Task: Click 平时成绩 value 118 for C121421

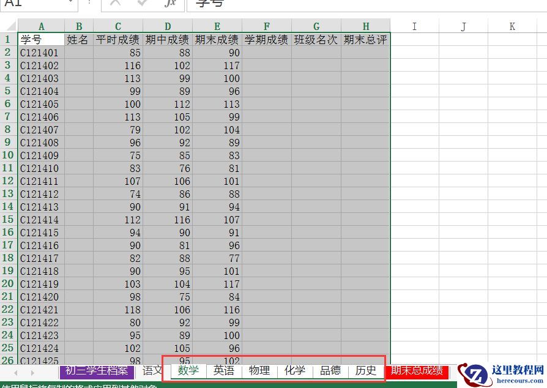Action: [118, 310]
